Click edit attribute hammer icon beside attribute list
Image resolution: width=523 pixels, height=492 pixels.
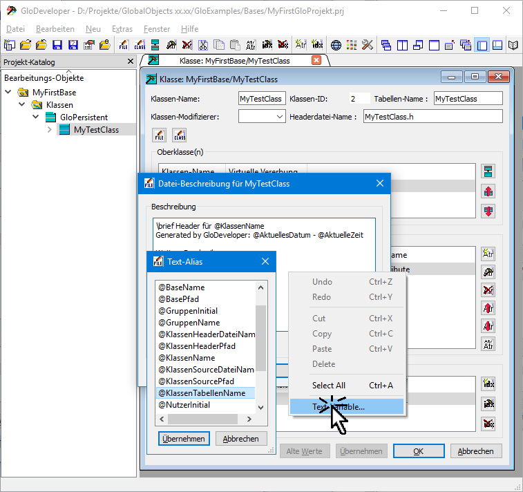[x=488, y=272]
